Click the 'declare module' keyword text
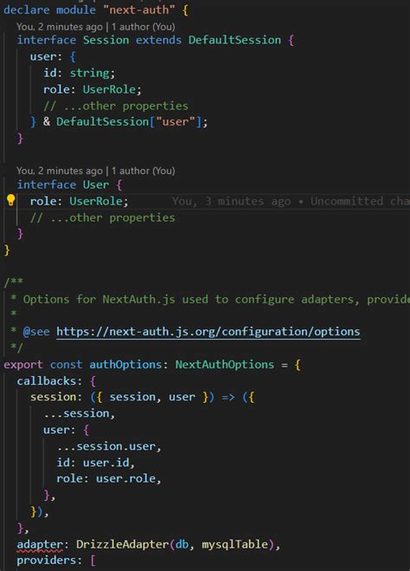 [50, 10]
